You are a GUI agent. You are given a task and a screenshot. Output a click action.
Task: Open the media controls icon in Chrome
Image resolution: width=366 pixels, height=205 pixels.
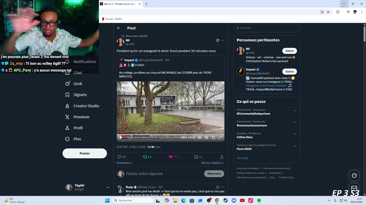tap(348, 12)
